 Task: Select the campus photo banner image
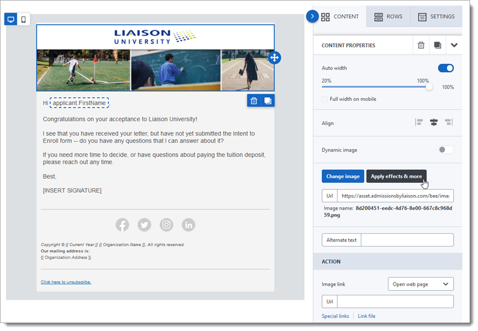(155, 70)
